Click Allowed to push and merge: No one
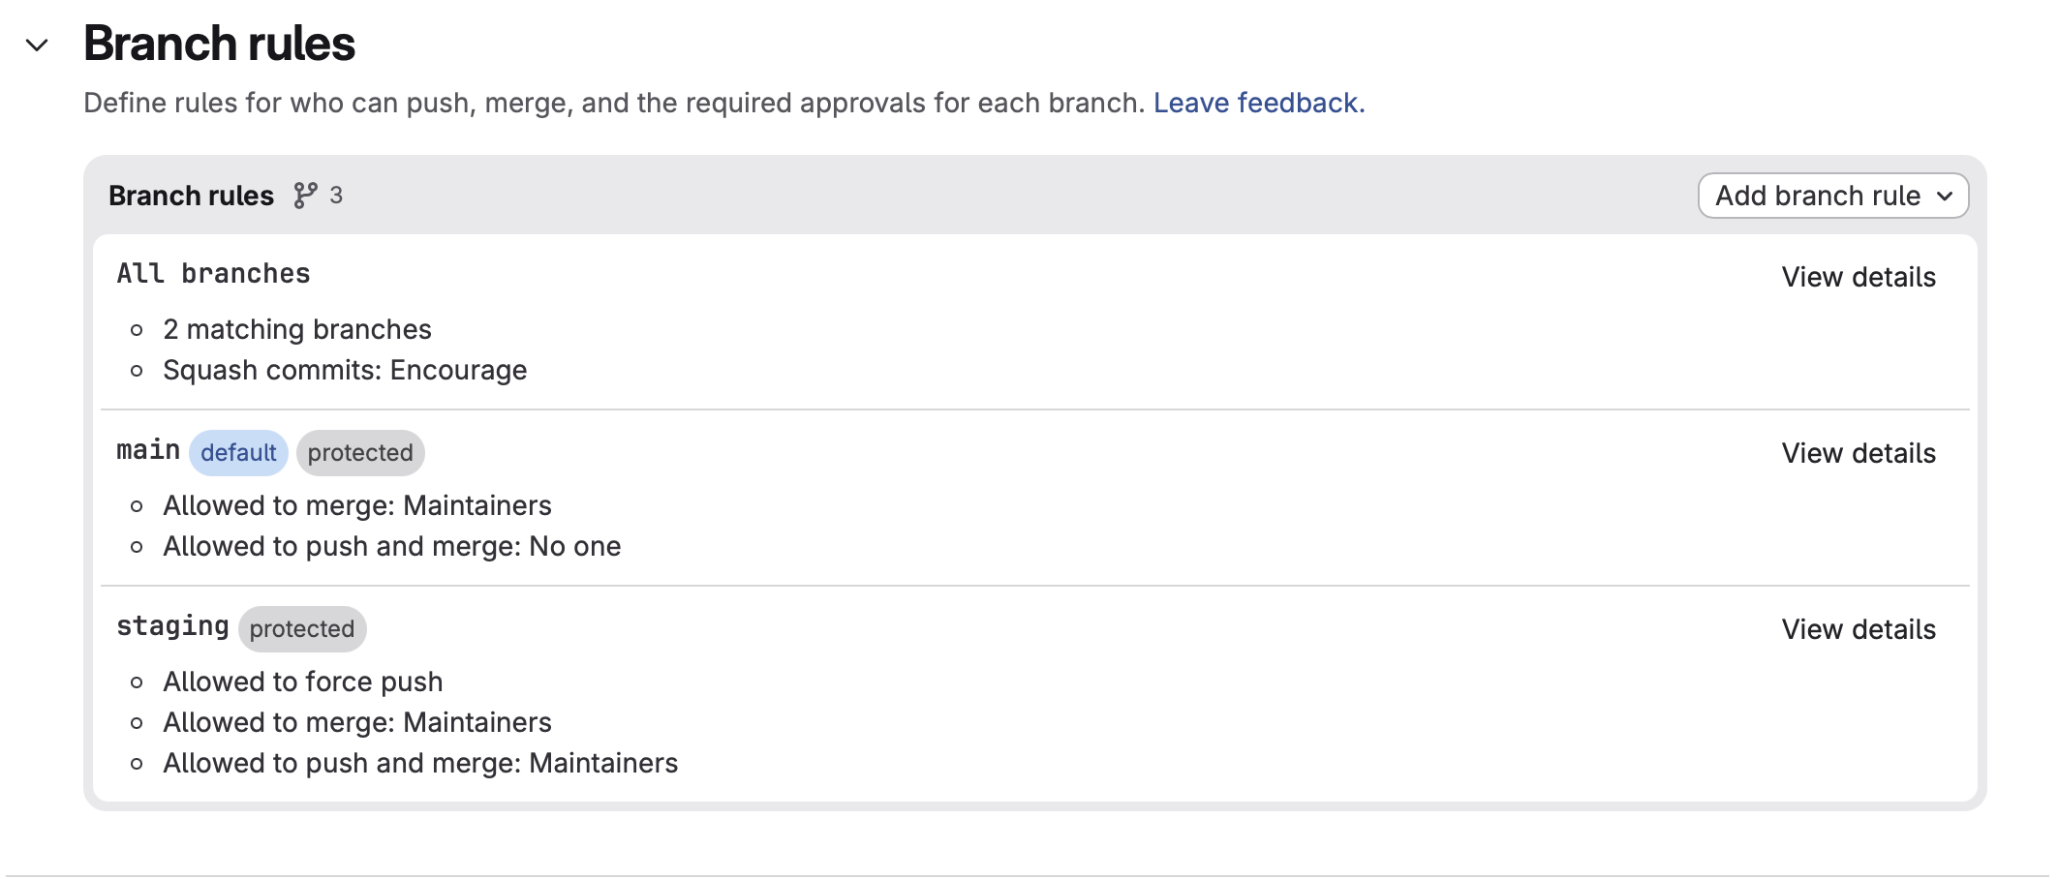2059x879 pixels. (392, 546)
